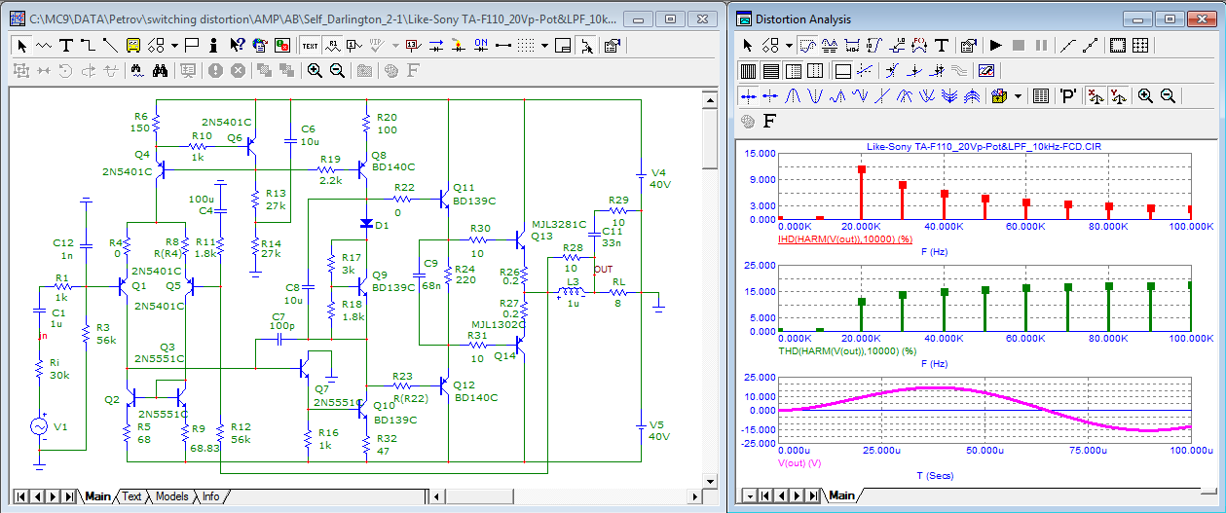Select the Text mode tool in schematic toolbar
The height and width of the screenshot is (513, 1226).
66,45
